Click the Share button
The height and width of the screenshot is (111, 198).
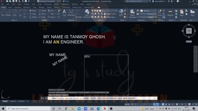tap(66, 1)
